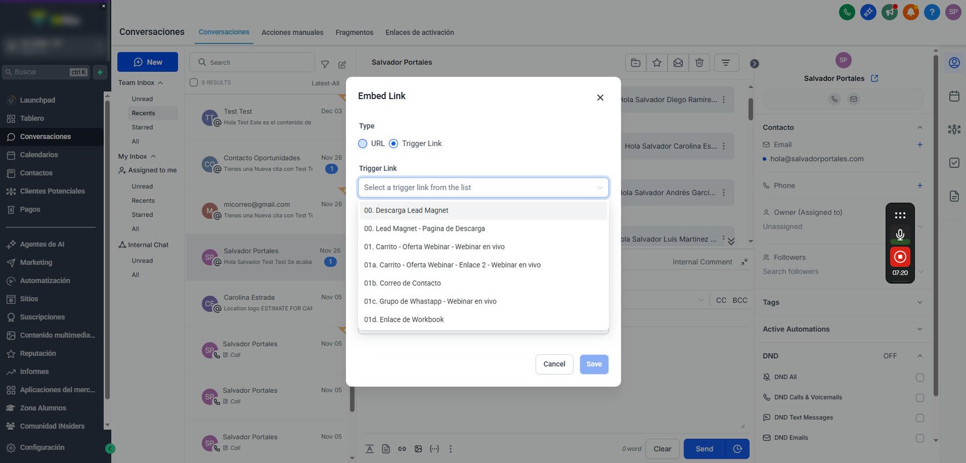Choose 00. Descarga Lead Magnet option

click(483, 210)
